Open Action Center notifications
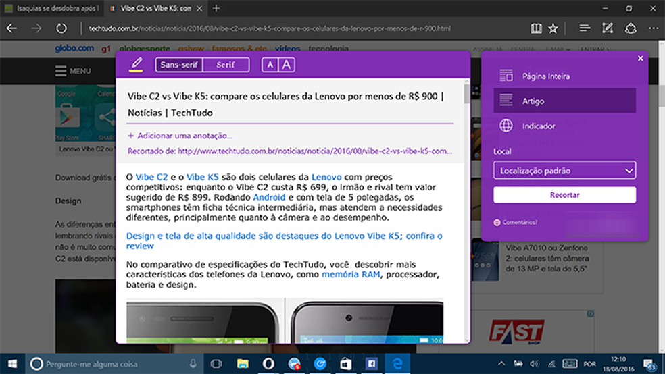The image size is (665, 374). (x=650, y=364)
